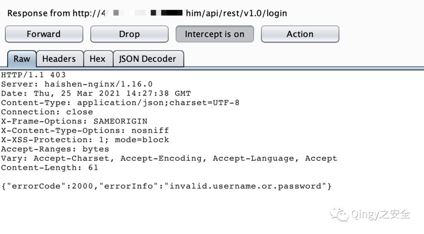The height and width of the screenshot is (234, 424).
Task: Click the Connection: close header line
Action: 47,112
